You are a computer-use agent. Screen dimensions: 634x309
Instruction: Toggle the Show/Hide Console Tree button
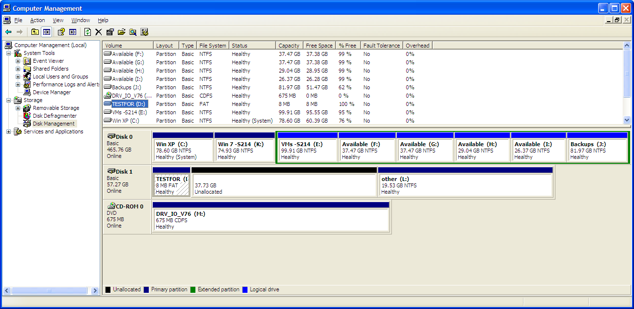click(x=46, y=32)
